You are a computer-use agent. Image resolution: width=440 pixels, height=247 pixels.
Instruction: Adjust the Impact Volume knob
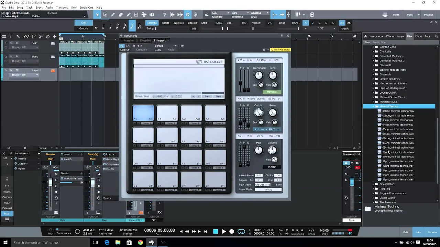pos(272,150)
